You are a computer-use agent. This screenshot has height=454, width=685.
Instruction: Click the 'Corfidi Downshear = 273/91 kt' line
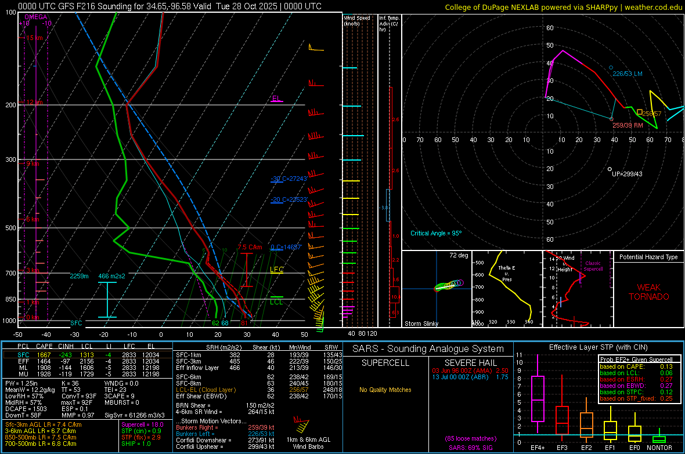[225, 440]
